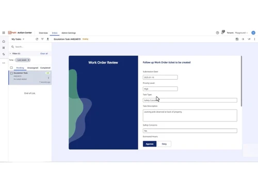Collapse the Filter section chevron
258x193 pixels.
[10, 54]
